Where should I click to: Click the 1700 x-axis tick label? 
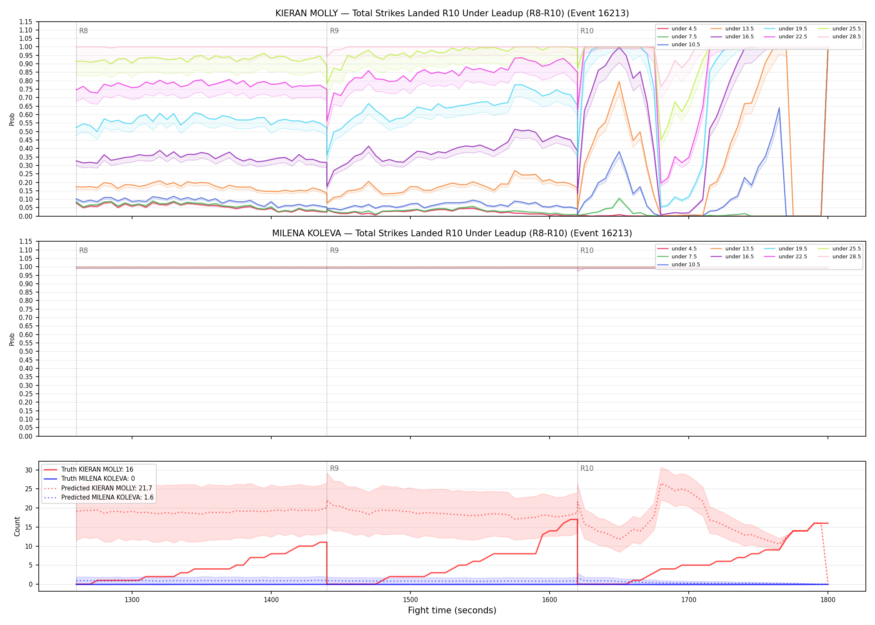click(689, 600)
